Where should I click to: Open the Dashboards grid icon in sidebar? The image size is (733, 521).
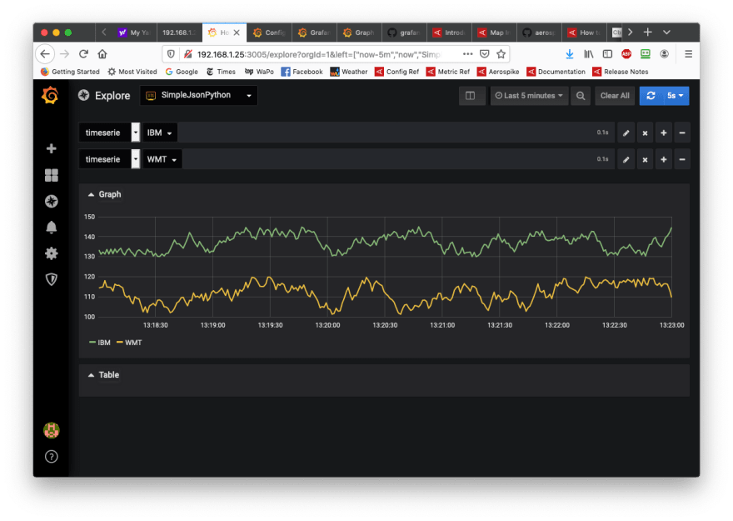[52, 175]
